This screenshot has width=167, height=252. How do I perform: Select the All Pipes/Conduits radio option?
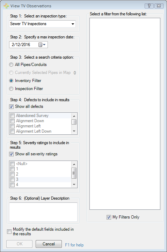coord(11,65)
